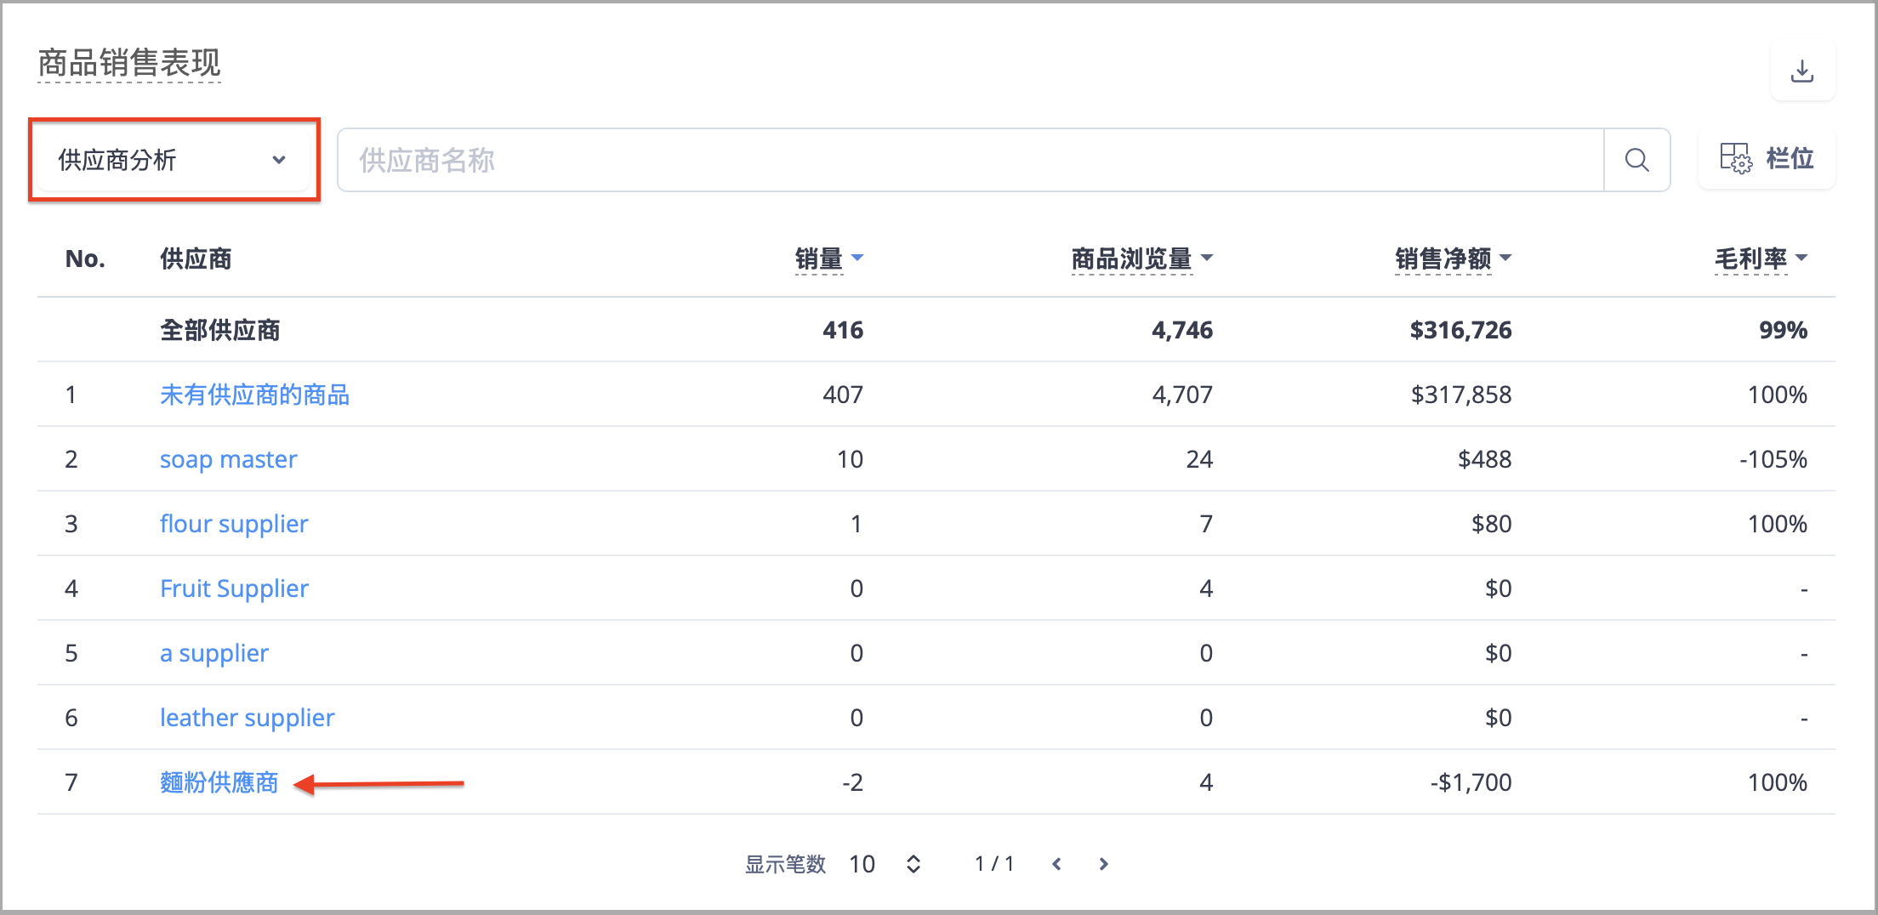Open the 栏位 column settings
The height and width of the screenshot is (915, 1878).
pos(1767,158)
